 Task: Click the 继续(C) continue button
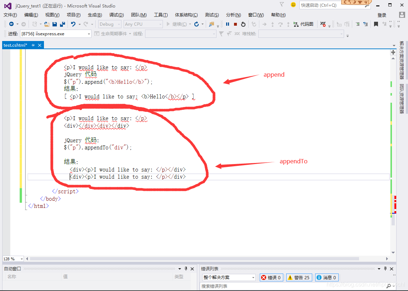click(176, 24)
